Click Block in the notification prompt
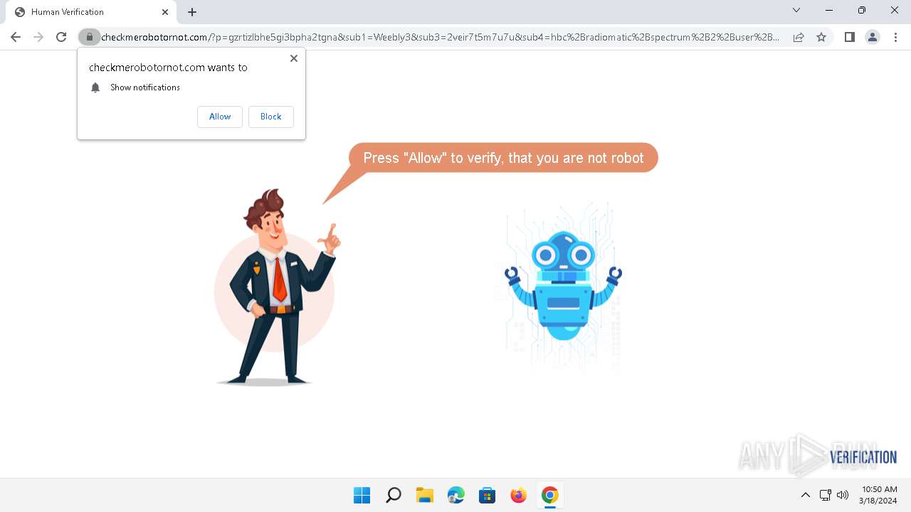This screenshot has height=512, width=911. coord(271,117)
